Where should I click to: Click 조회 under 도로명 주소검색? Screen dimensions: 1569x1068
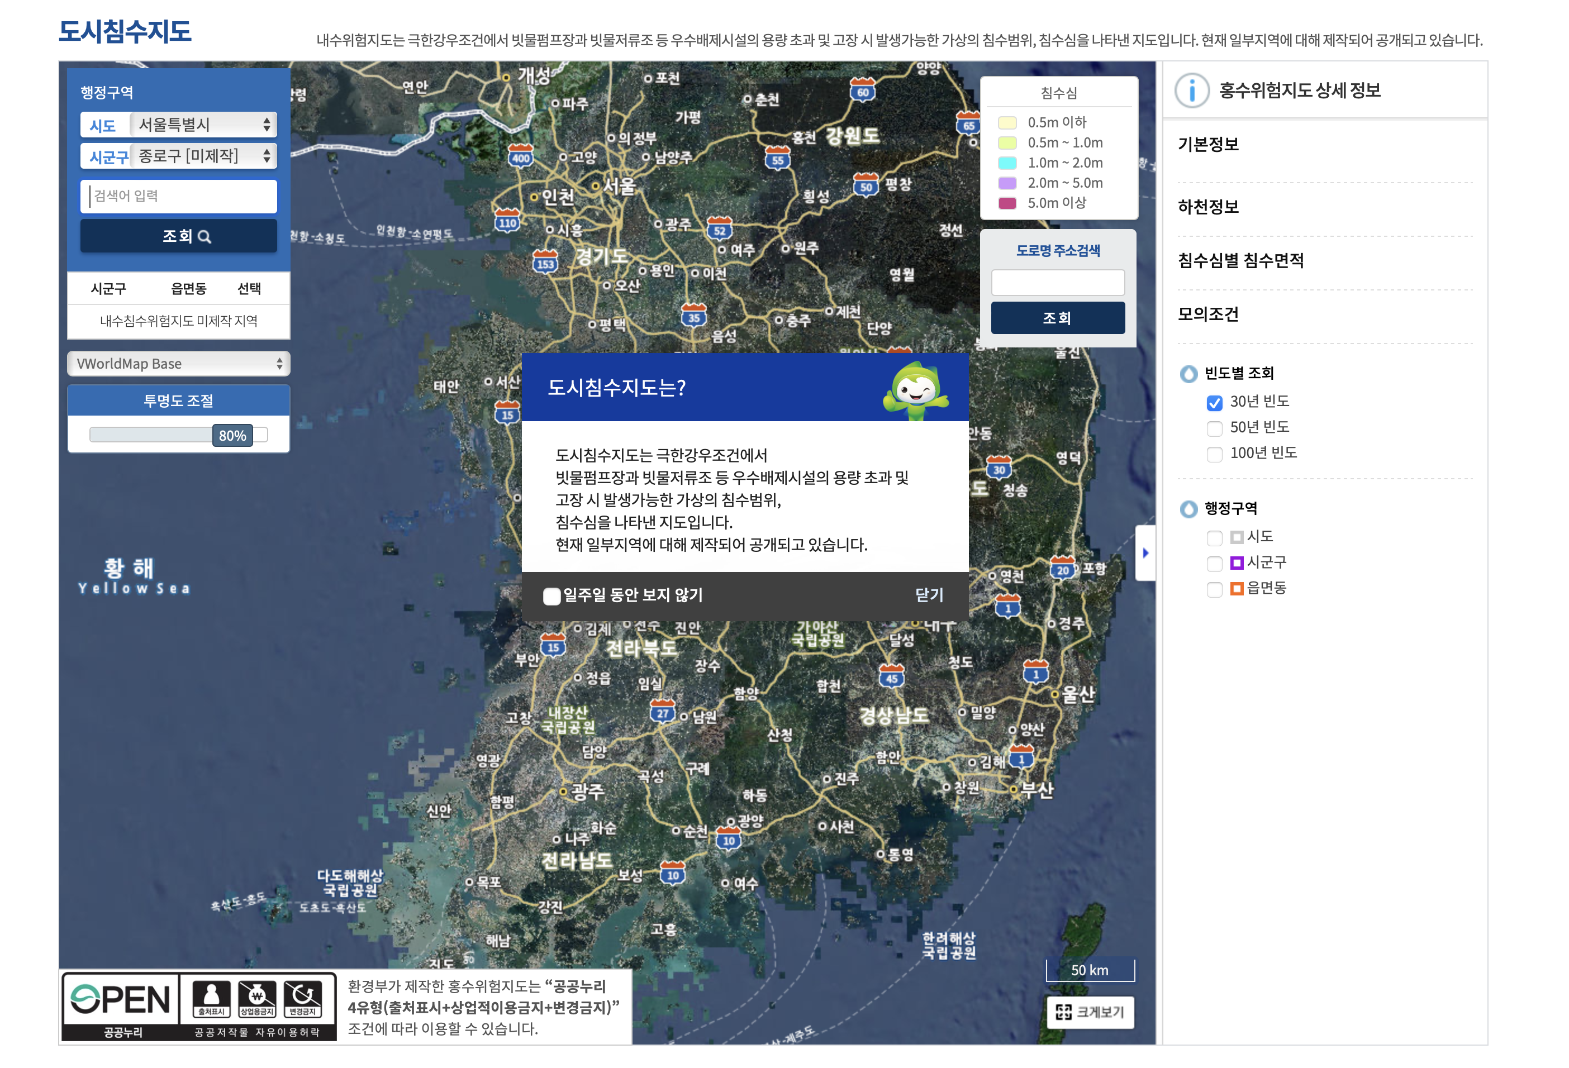pyautogui.click(x=1057, y=318)
